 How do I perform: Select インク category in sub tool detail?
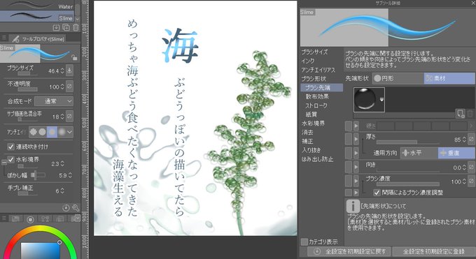(x=308, y=61)
